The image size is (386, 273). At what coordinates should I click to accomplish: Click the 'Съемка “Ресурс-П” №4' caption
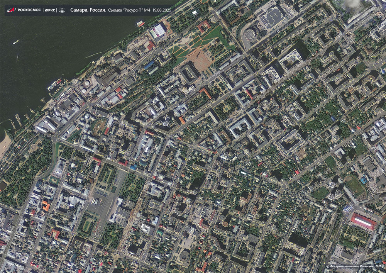[x=129, y=10]
